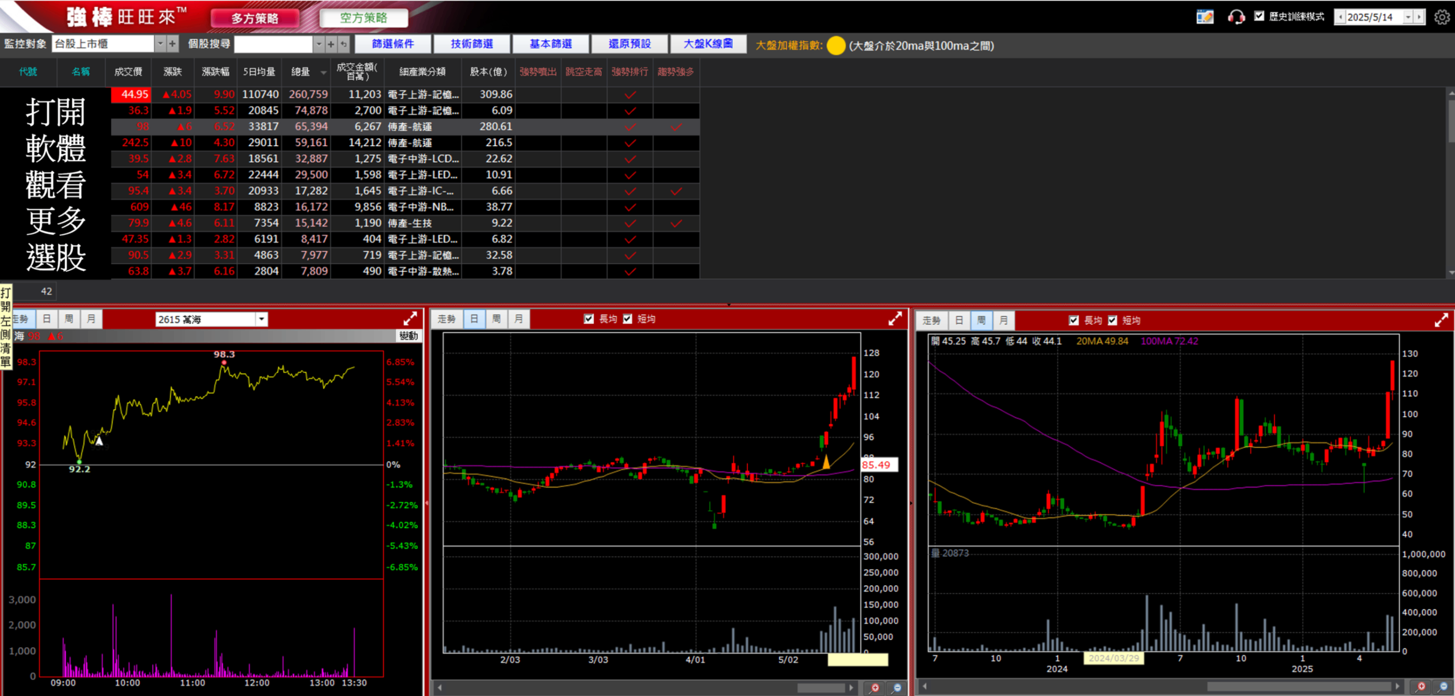The height and width of the screenshot is (696, 1455).
Task: Uncheck the 歷史訓練模式 checkbox
Action: tap(1259, 16)
